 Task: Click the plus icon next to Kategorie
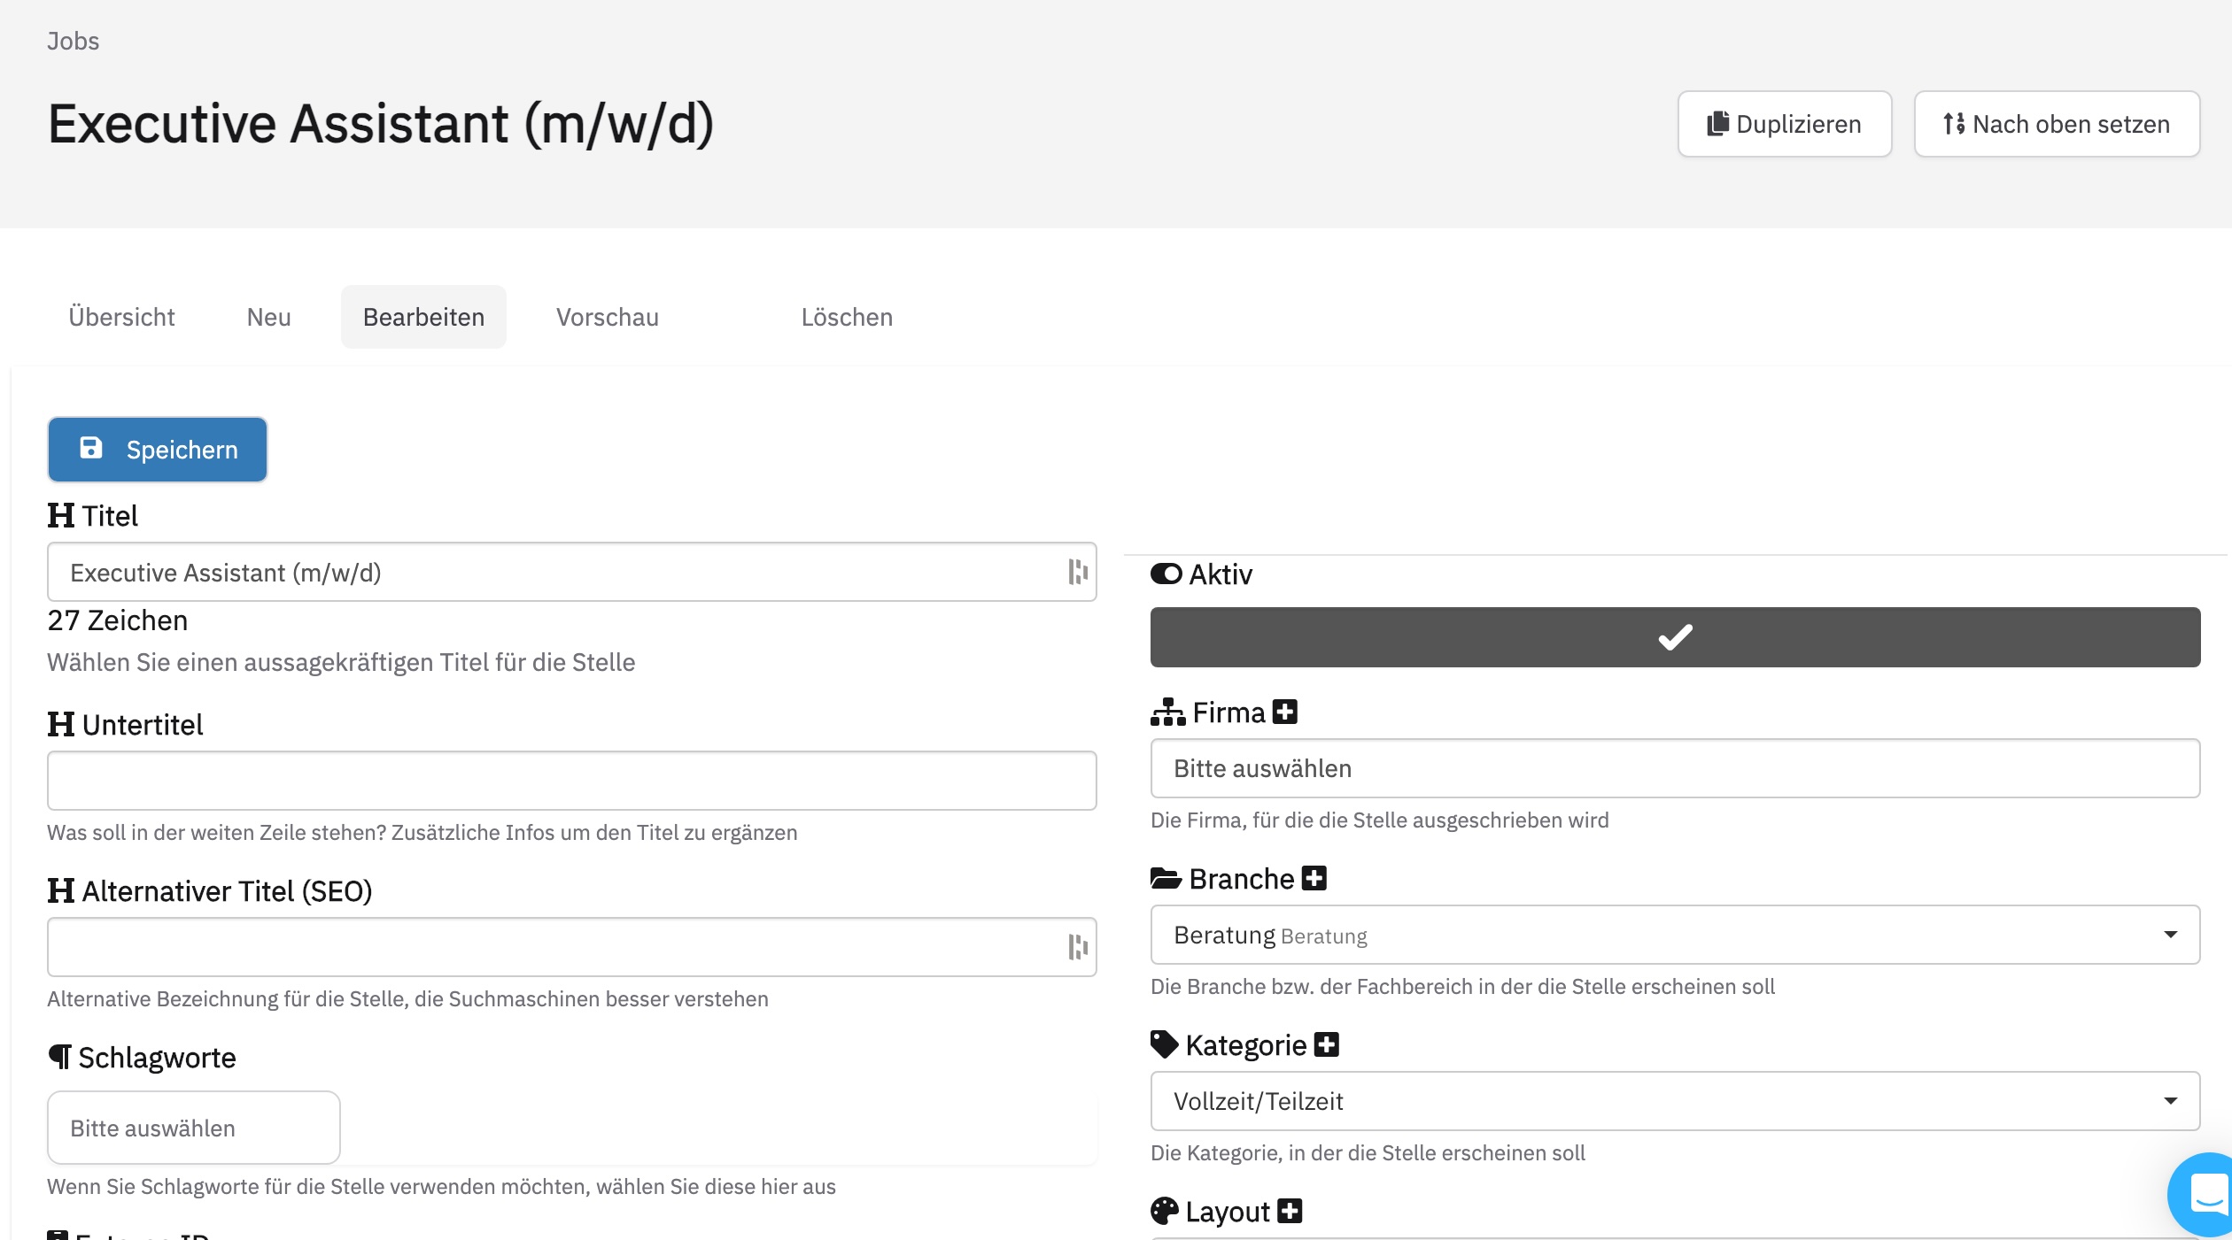(x=1326, y=1044)
